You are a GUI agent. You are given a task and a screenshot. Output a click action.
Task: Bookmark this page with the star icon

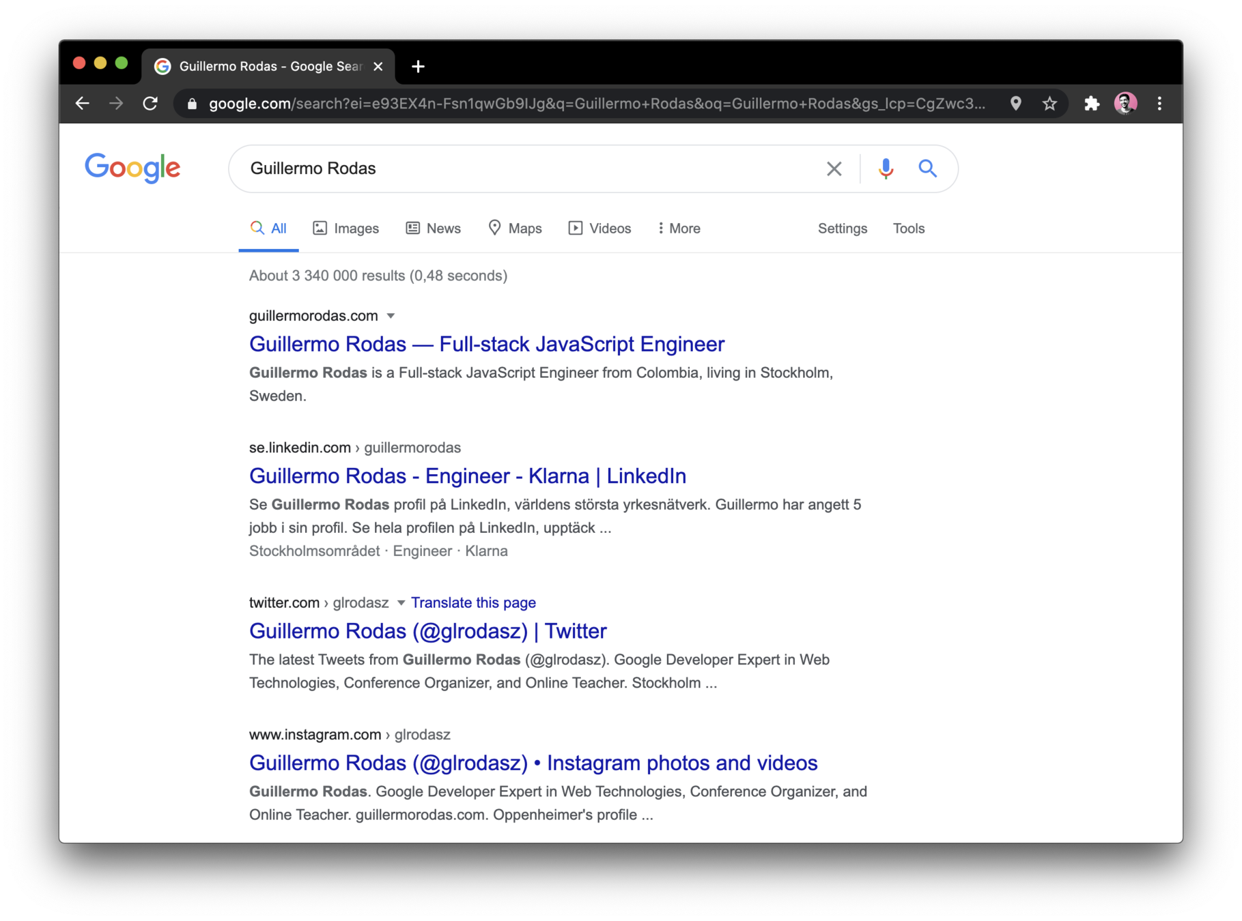[x=1049, y=104]
